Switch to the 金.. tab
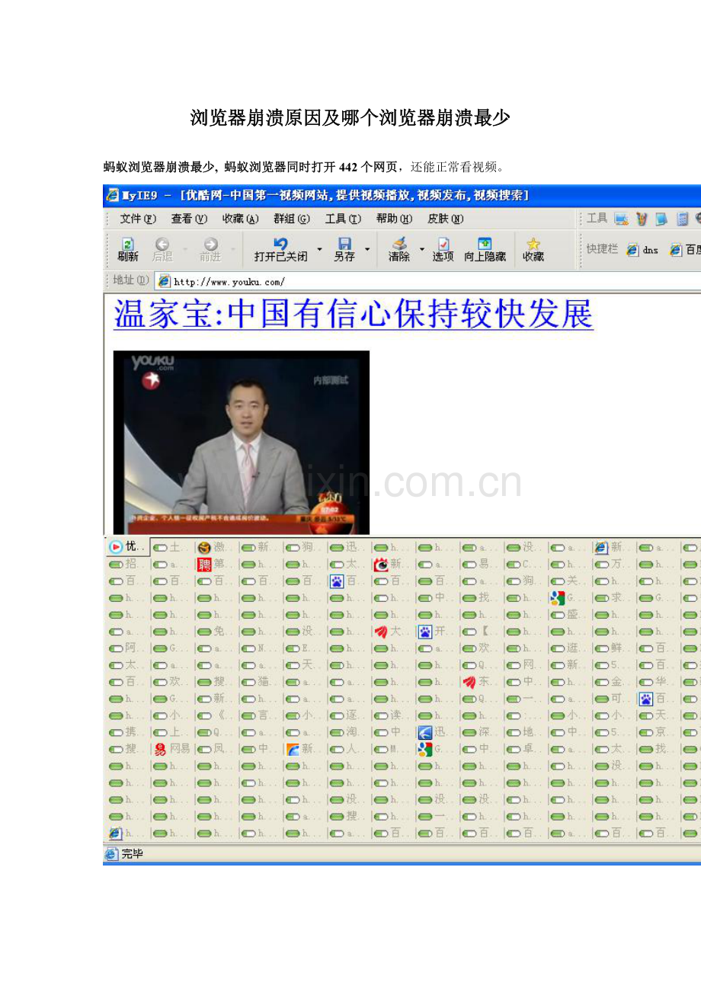This screenshot has height=992, width=701. [613, 682]
